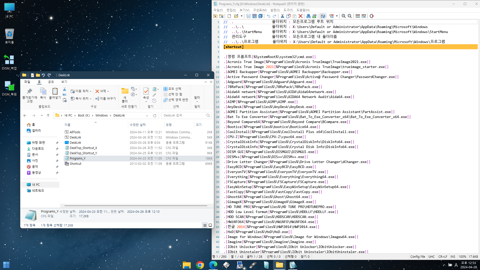Click the New document icon in Notepad2
This screenshot has width=480, height=270.
pyautogui.click(x=229, y=16)
